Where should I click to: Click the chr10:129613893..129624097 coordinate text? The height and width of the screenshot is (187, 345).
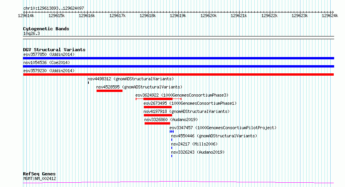click(x=53, y=9)
